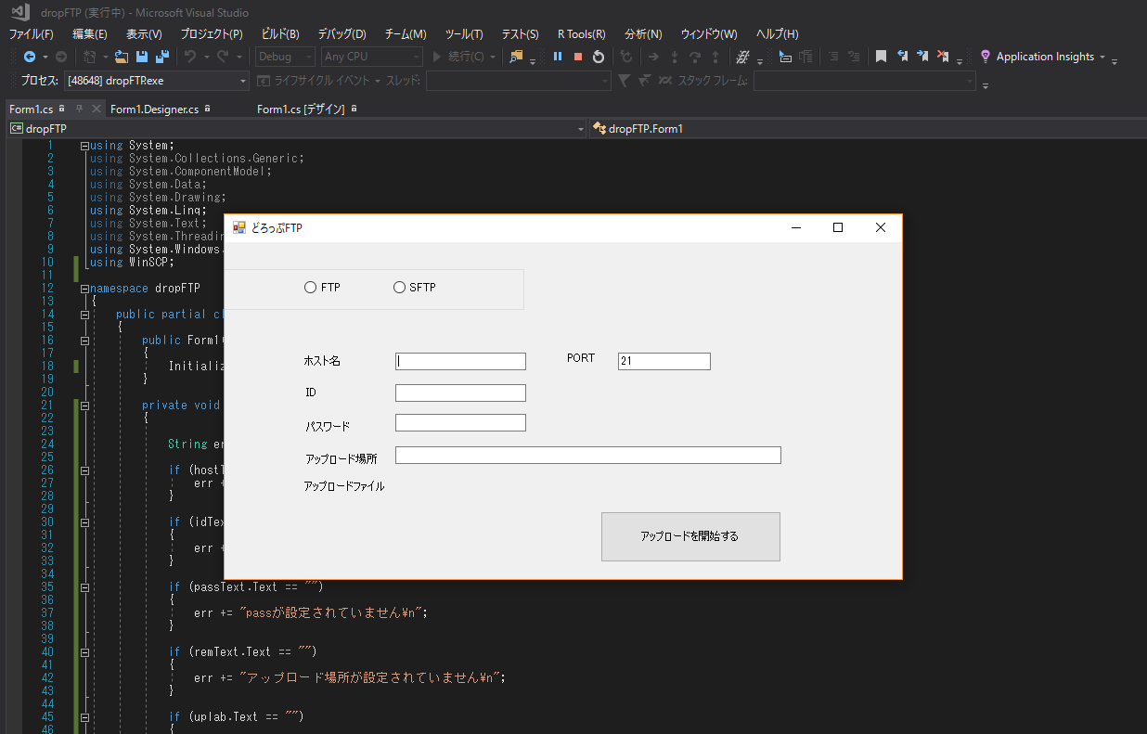
Task: Collapse the if (remText.Text == "") block
Action: point(84,652)
